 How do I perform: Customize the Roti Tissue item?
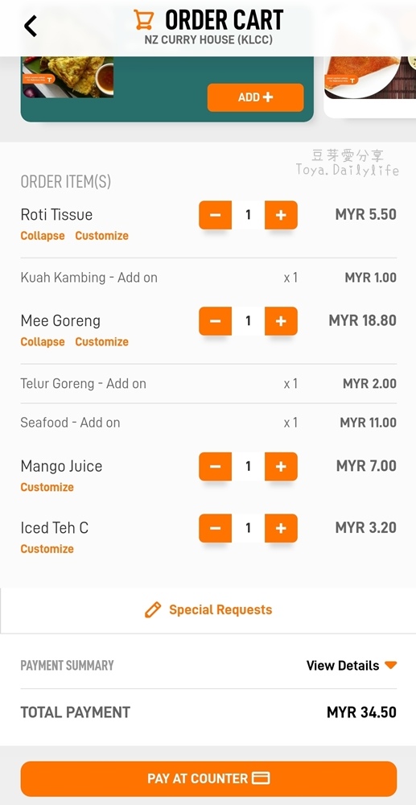click(x=101, y=236)
